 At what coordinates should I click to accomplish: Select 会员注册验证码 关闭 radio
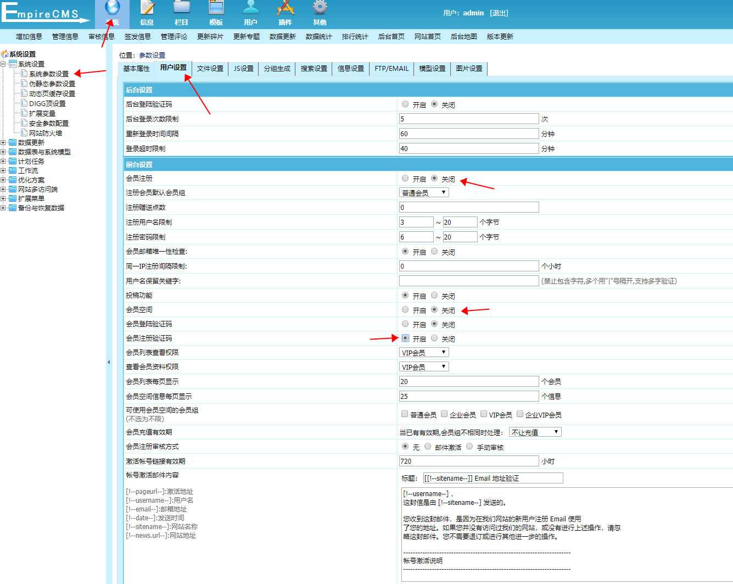(x=434, y=338)
